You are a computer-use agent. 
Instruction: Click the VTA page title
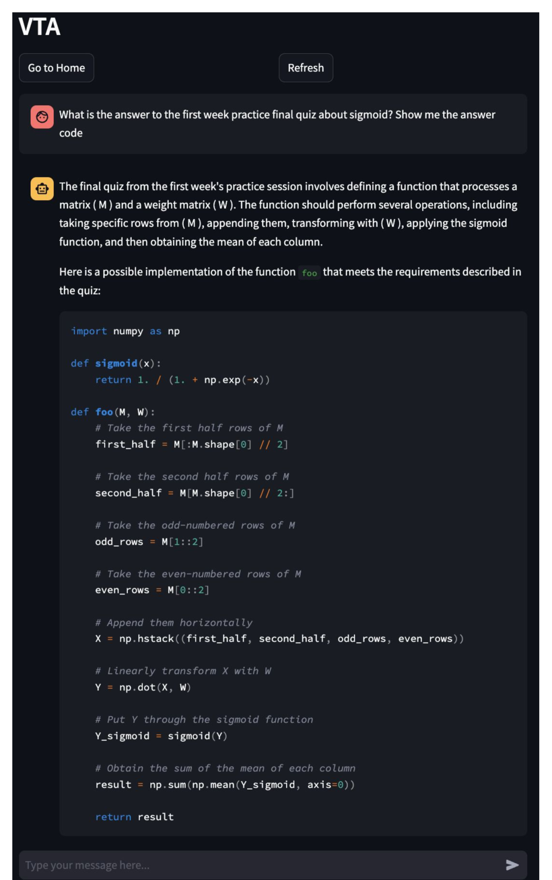point(40,27)
